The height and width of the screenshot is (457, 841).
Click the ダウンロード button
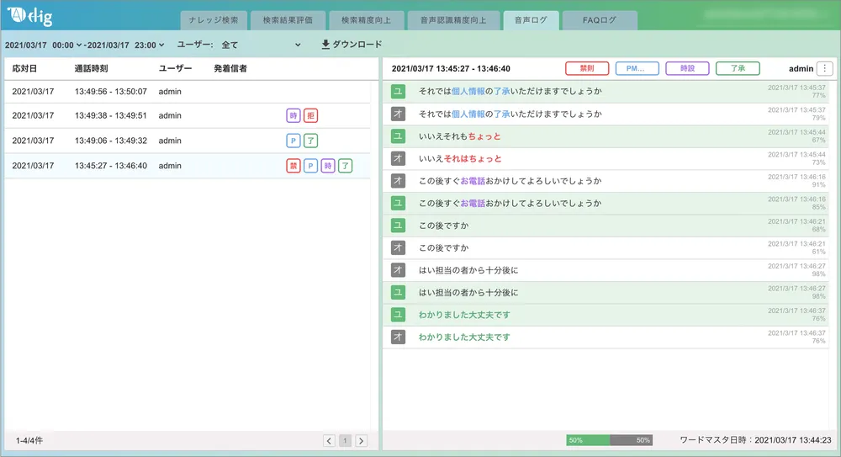(352, 45)
